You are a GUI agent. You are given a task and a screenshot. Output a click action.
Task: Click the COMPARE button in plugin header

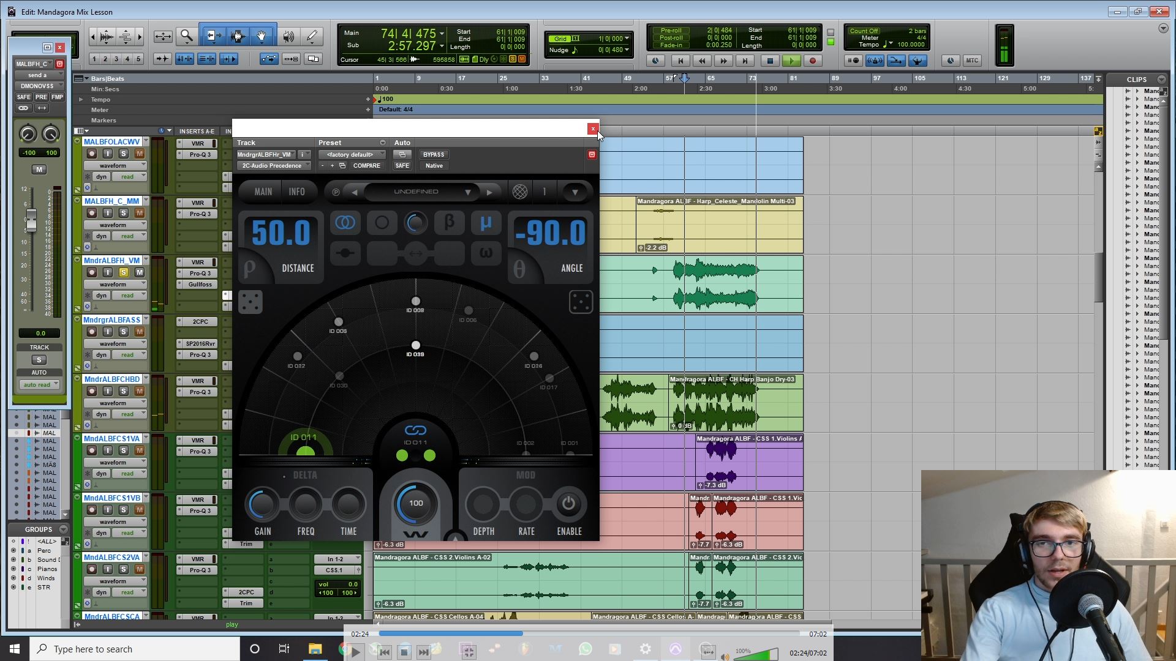click(367, 165)
